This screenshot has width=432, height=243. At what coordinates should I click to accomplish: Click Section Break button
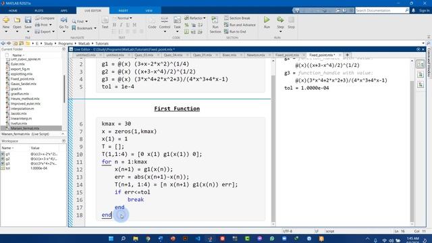pyautogui.click(x=237, y=18)
